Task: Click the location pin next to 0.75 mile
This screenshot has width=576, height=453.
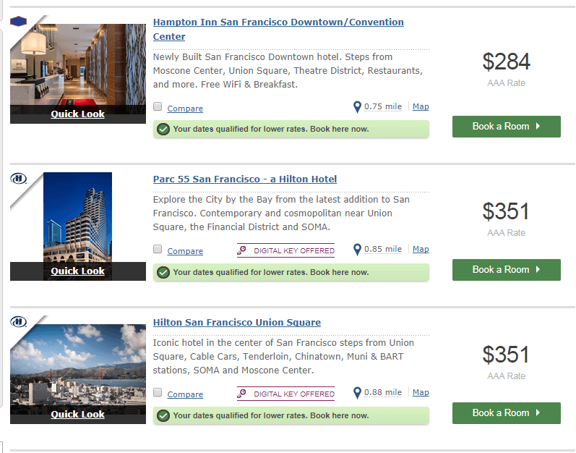Action: [x=357, y=107]
